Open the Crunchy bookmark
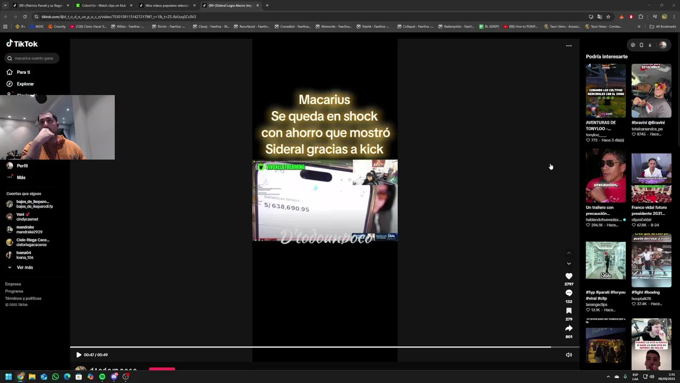The height and width of the screenshot is (383, 680). [x=57, y=27]
